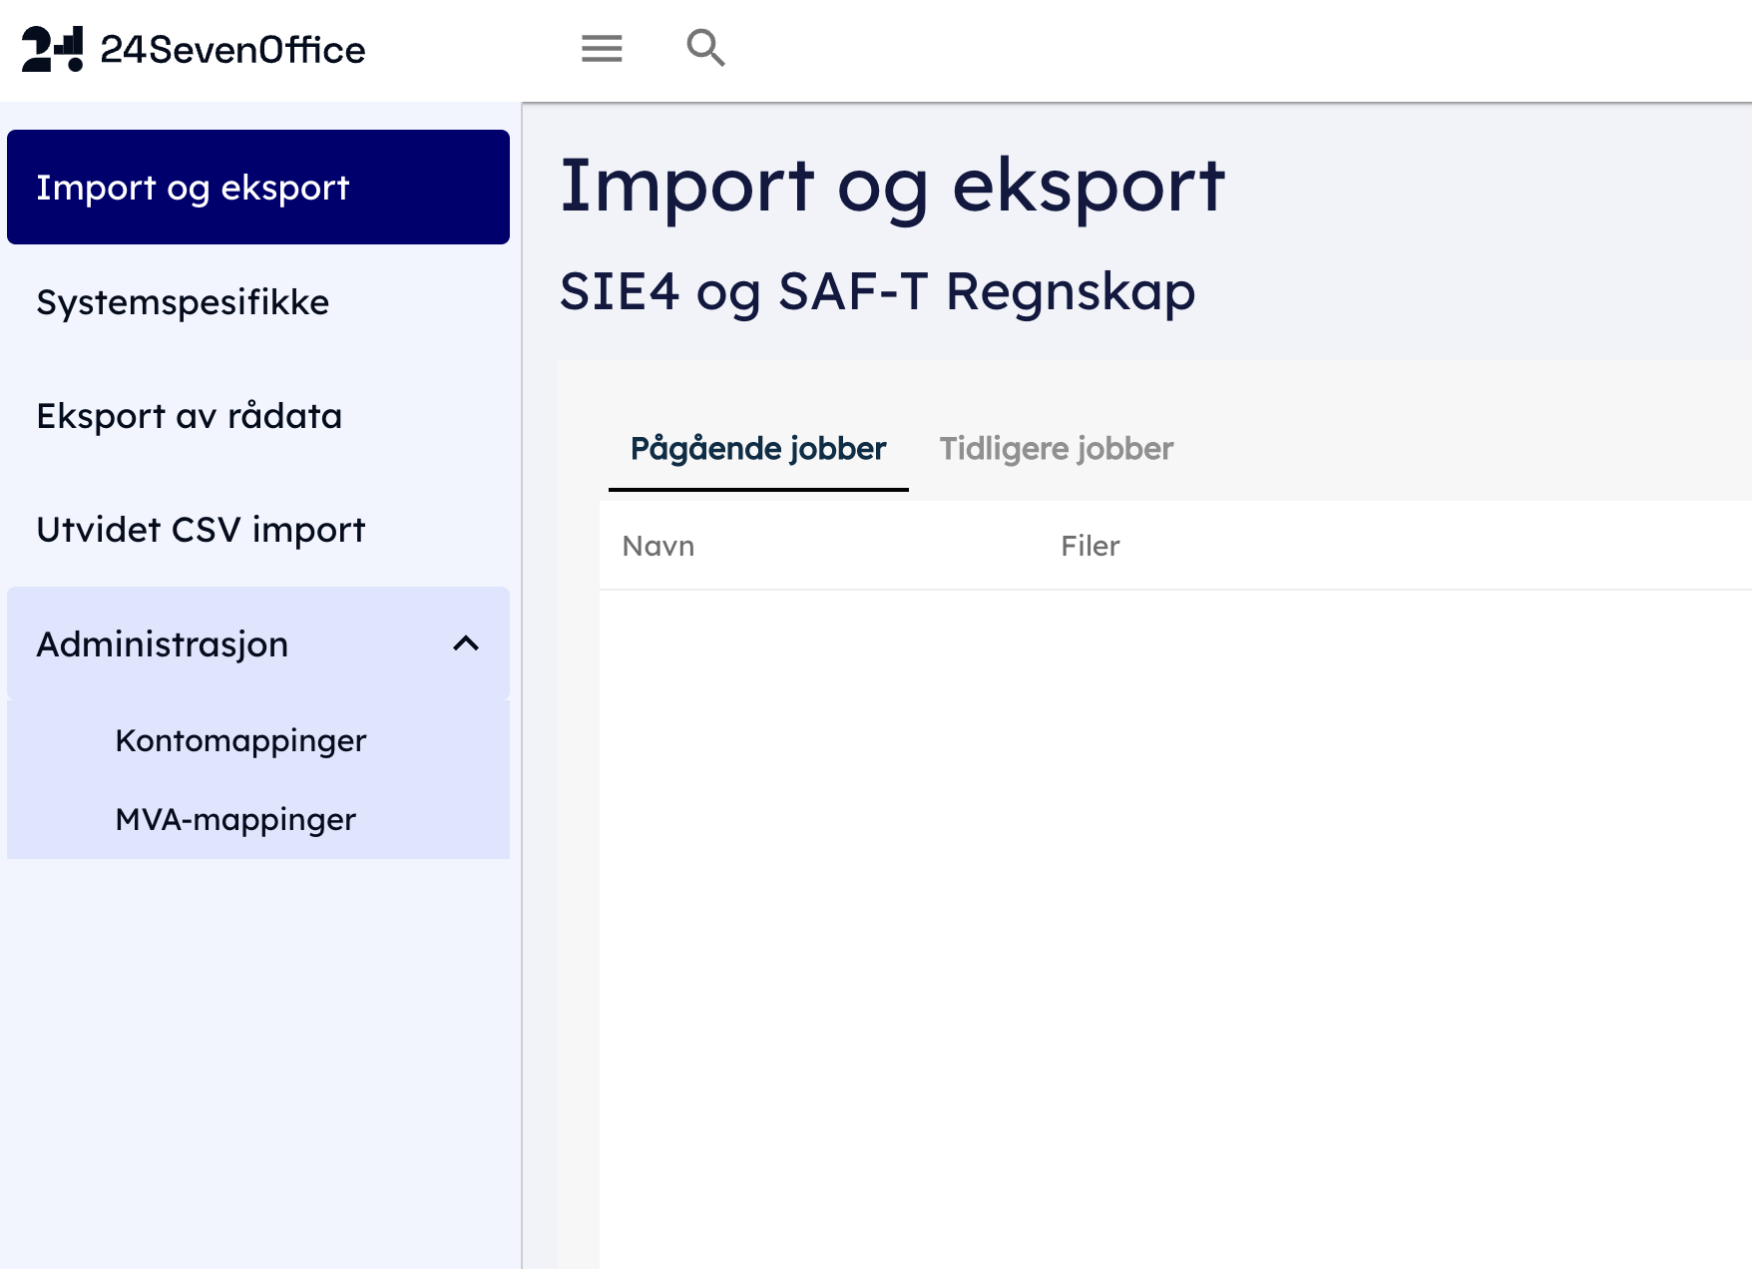Click the empty jobs table area

1167,898
